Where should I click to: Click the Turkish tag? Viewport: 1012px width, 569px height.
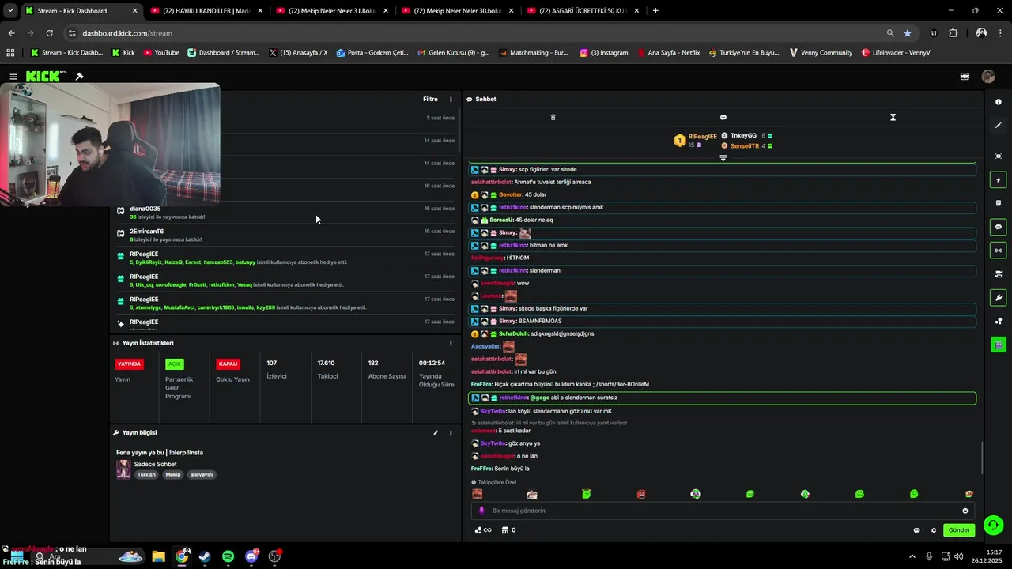146,475
